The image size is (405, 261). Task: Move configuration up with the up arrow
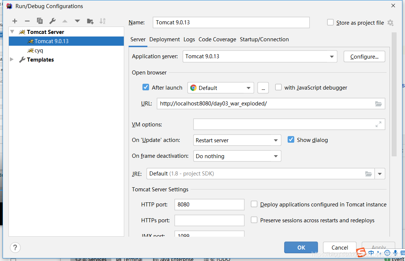[x=65, y=21]
